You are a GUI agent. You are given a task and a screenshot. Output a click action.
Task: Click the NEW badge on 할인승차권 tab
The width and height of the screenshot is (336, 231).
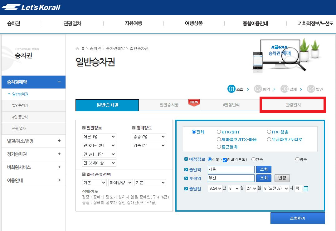(193, 102)
